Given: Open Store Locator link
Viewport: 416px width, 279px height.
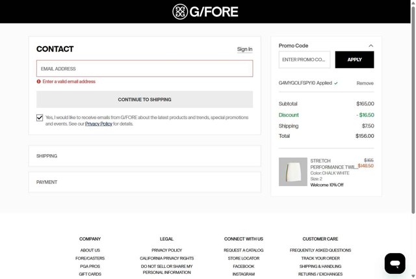Looking at the screenshot, I should click(244, 258).
